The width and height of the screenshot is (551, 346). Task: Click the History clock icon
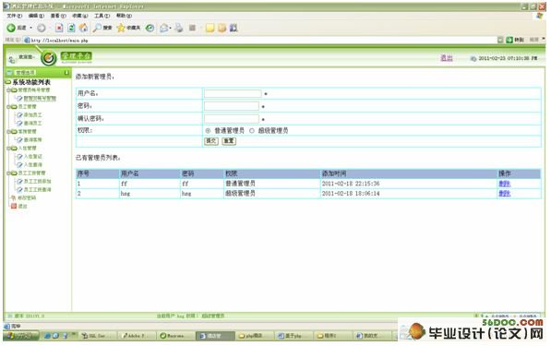(150, 28)
